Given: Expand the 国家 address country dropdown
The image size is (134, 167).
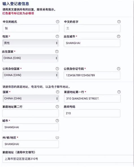Looking at the screenshot, I should [31, 99].
